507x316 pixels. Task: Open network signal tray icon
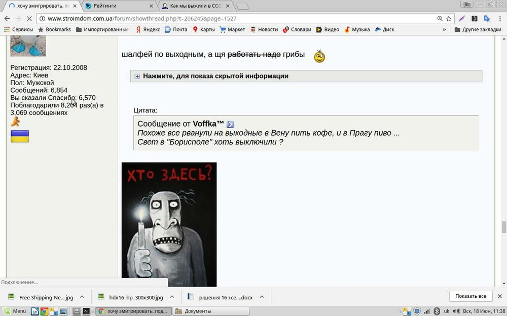tap(427, 311)
